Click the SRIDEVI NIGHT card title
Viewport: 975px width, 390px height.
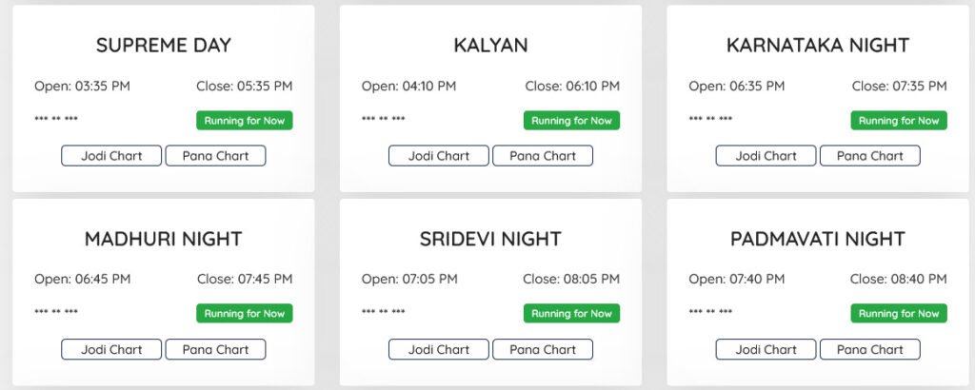pos(490,239)
